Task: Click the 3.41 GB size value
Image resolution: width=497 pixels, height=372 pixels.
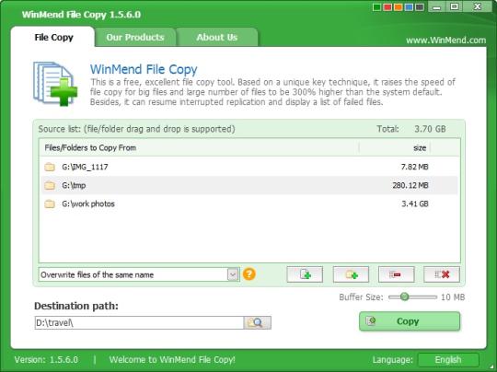Action: coord(415,203)
